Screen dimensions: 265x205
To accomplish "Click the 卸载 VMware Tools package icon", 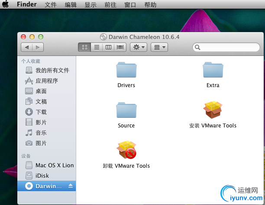I will point(126,150).
